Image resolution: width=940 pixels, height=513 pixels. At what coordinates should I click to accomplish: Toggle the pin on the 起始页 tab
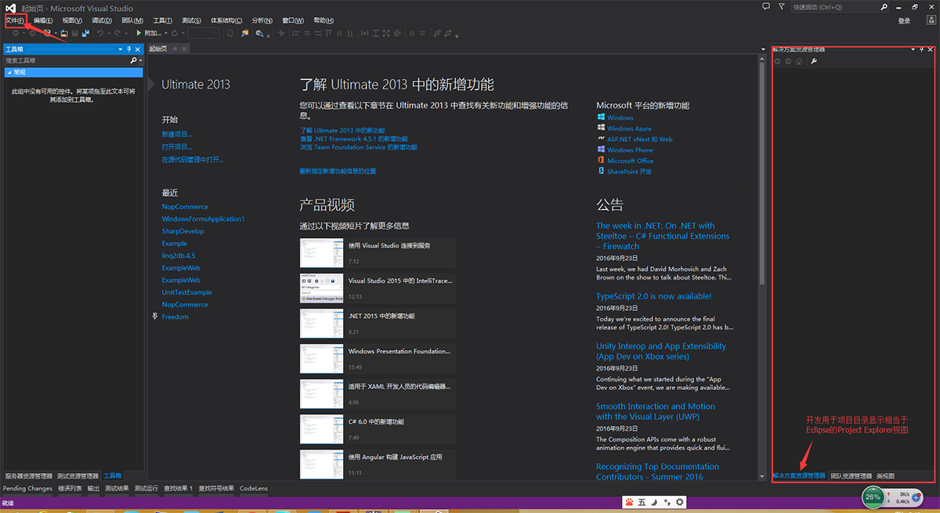pyautogui.click(x=175, y=49)
